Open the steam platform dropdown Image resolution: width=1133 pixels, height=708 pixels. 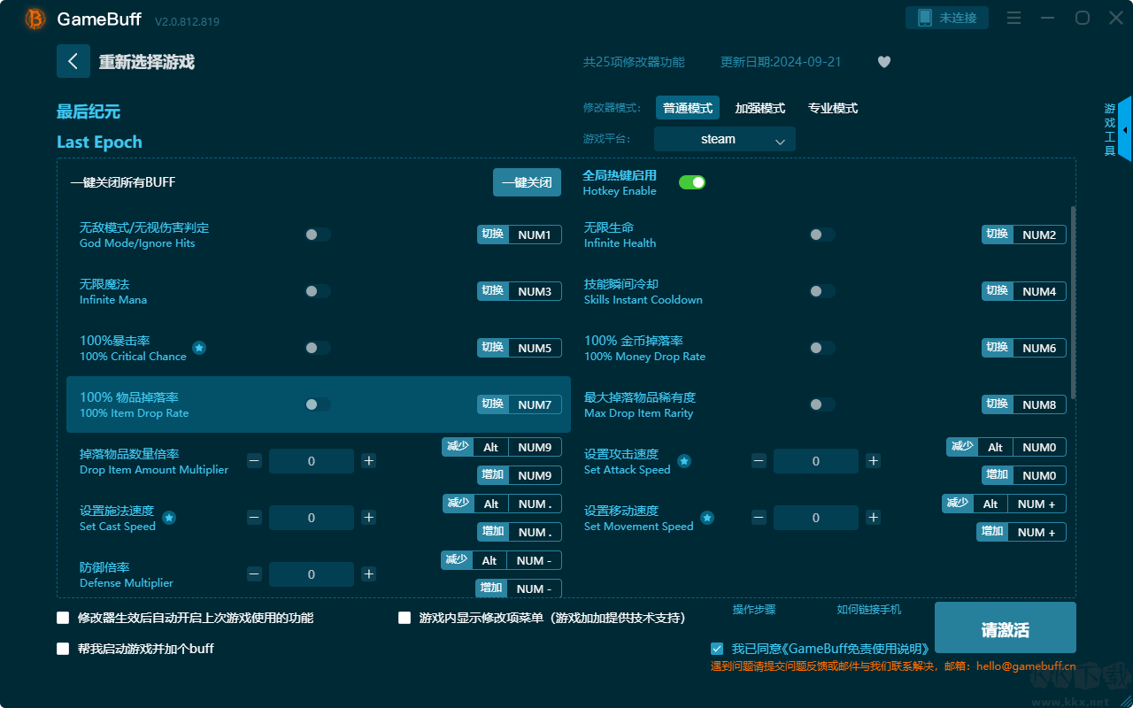725,139
